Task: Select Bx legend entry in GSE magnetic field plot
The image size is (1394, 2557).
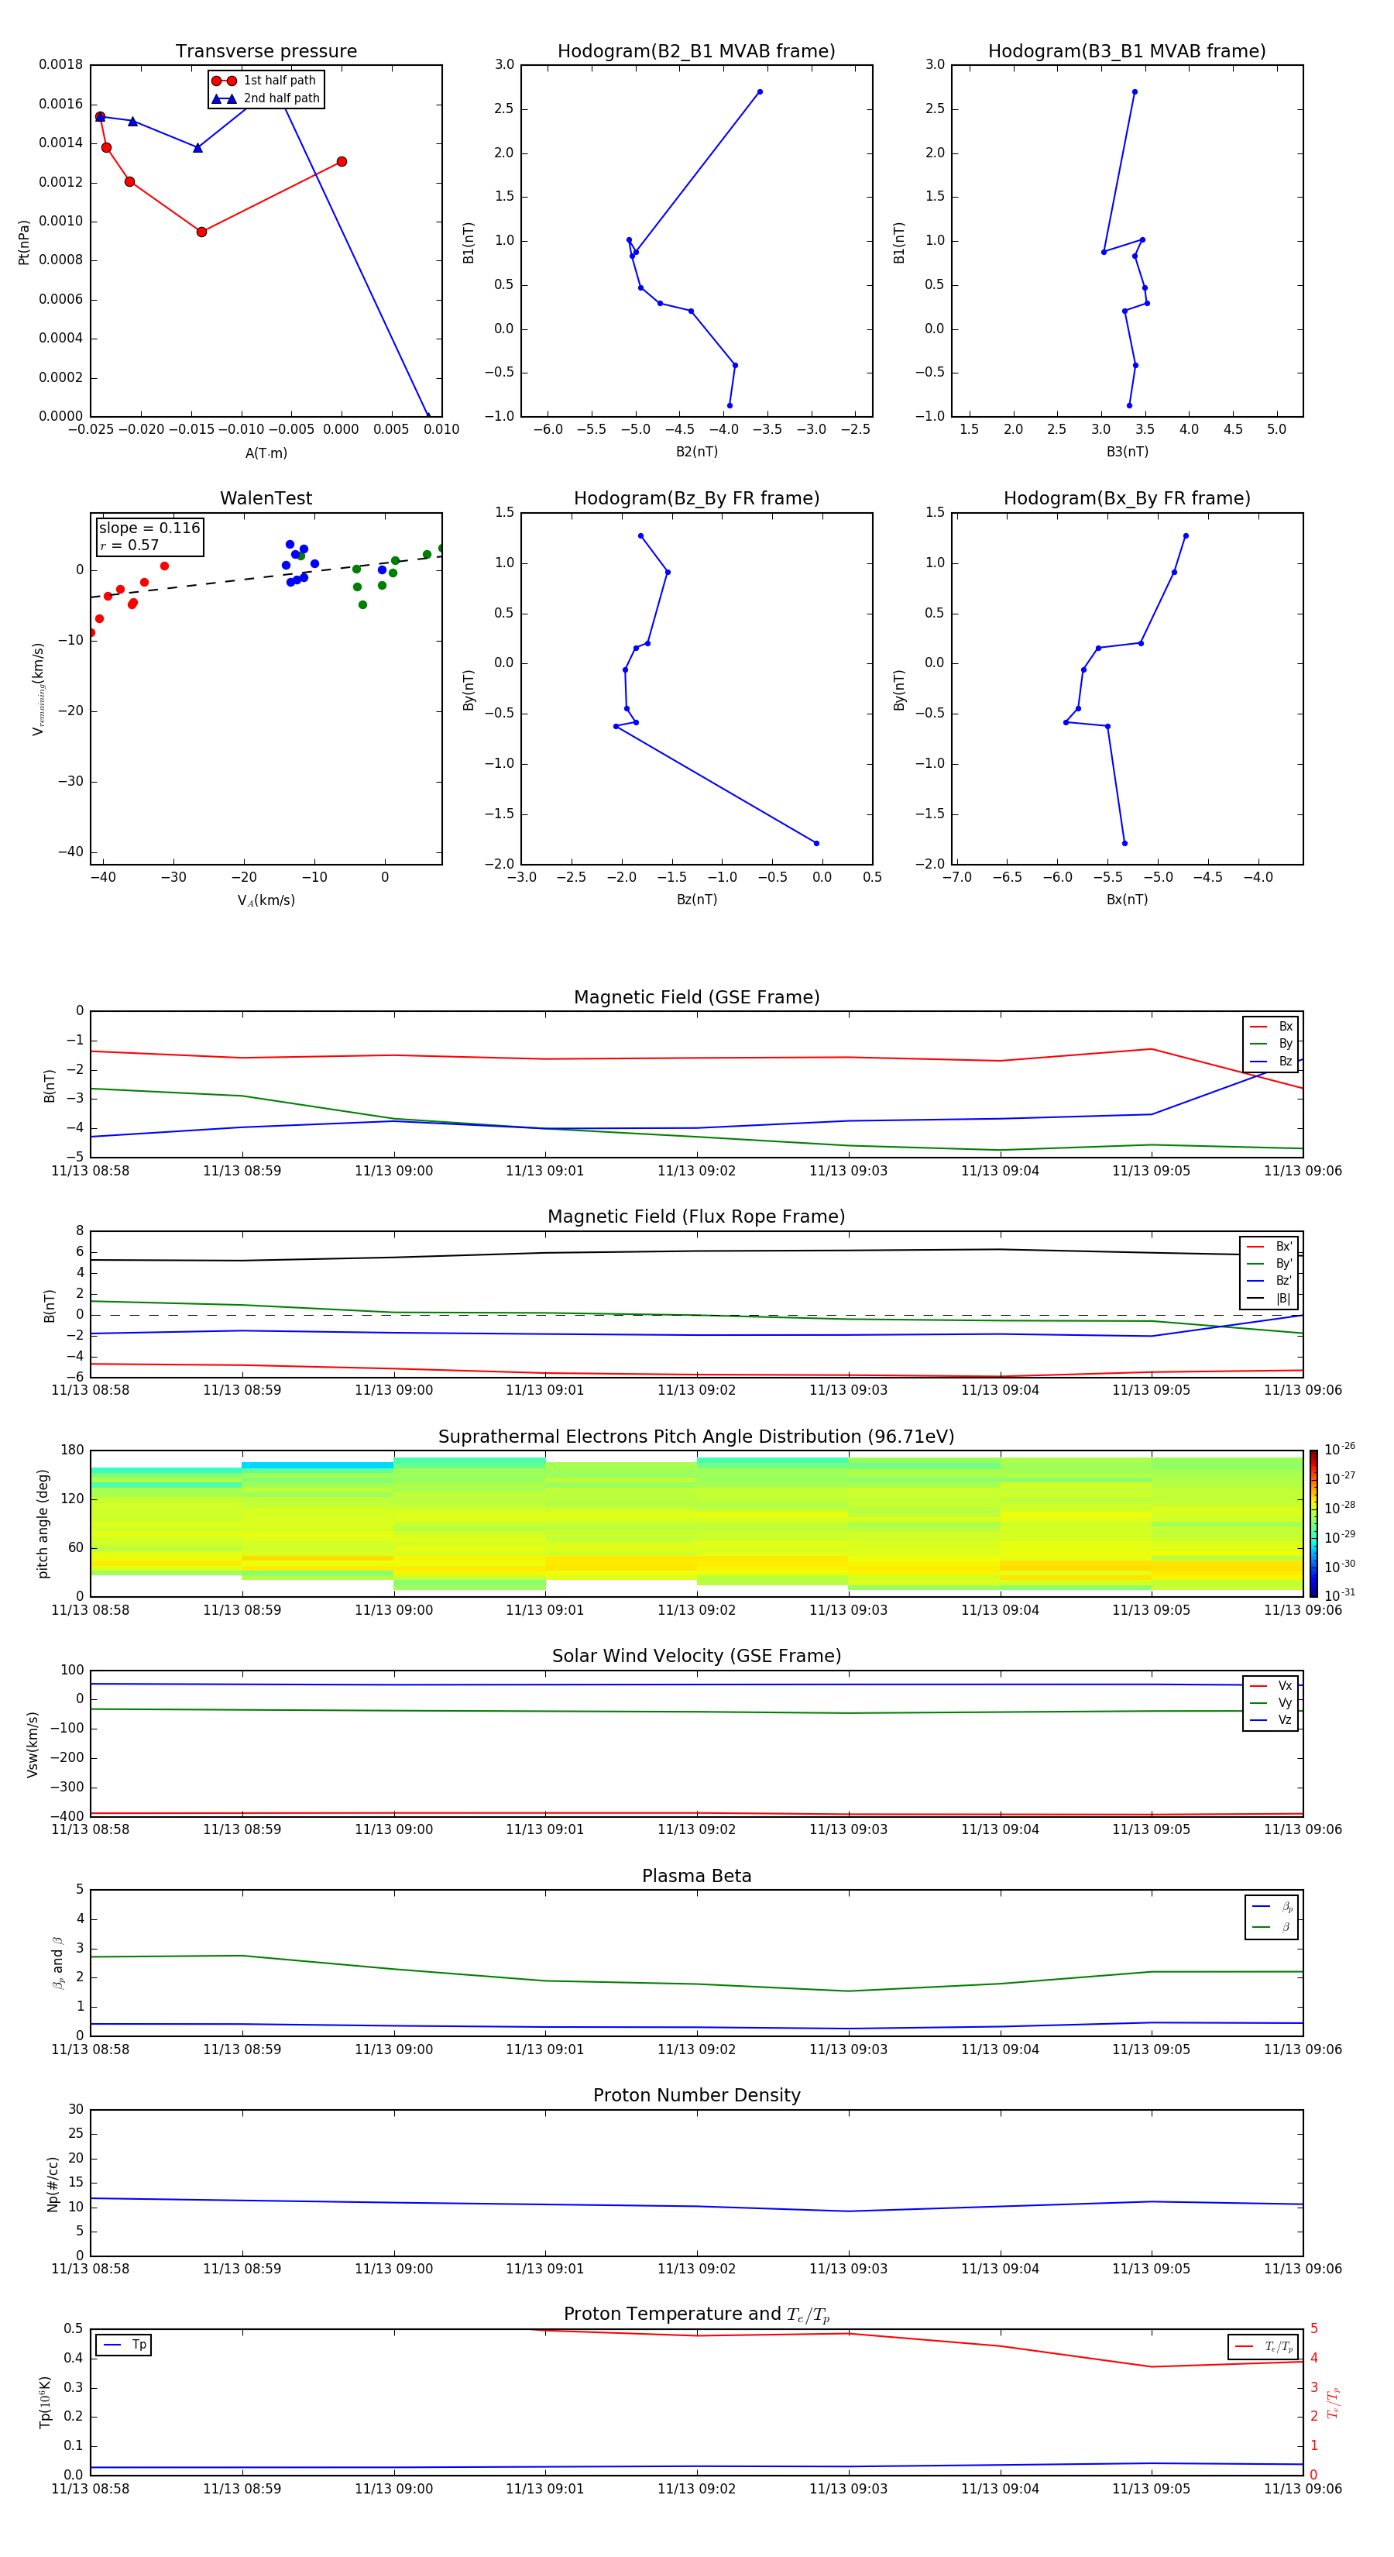Action: point(1271,1027)
